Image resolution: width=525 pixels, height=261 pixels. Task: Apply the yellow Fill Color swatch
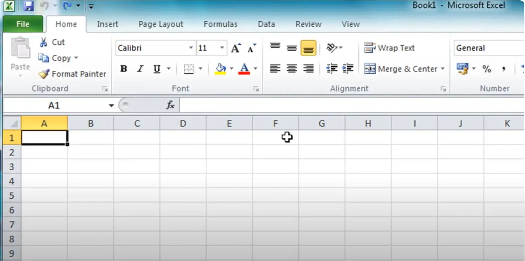pos(220,69)
